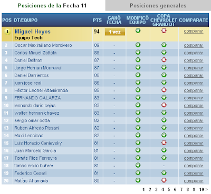Click Matías Ahumada's Modificó Equipo check icon

[x=138, y=180]
